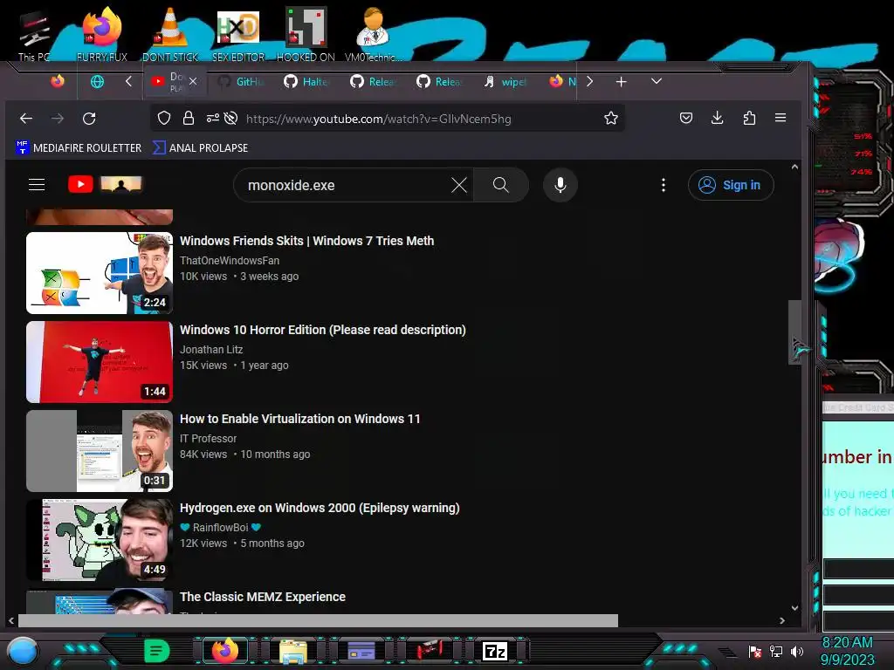Go back with the browser back arrow
The height and width of the screenshot is (670, 894).
tap(26, 119)
